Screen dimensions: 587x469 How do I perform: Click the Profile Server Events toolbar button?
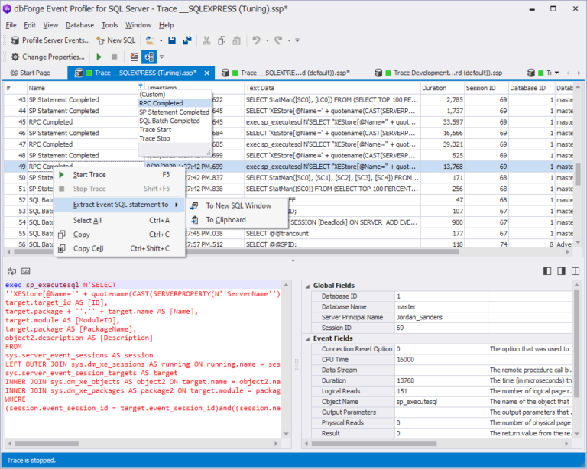click(50, 40)
